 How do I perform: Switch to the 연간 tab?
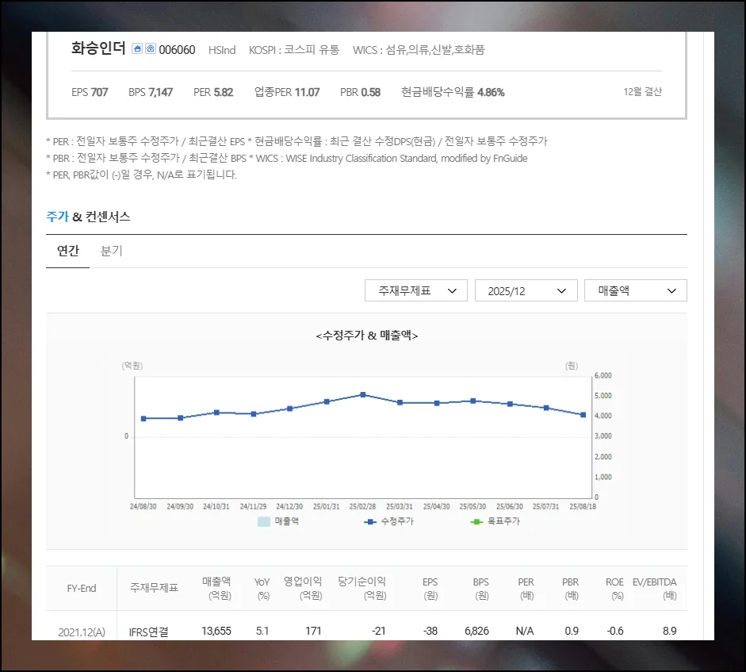click(67, 251)
